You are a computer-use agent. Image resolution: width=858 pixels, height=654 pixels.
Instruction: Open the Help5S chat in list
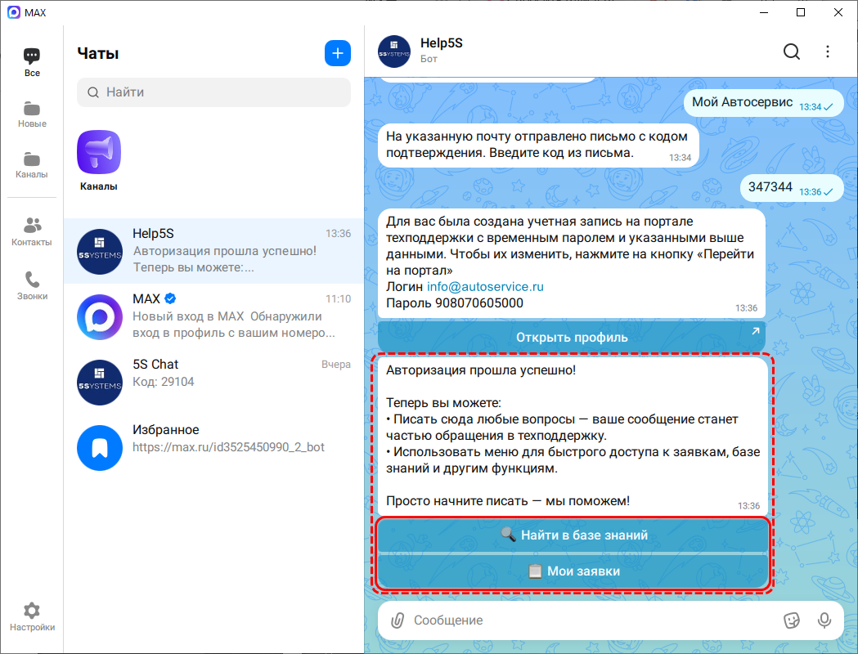214,251
